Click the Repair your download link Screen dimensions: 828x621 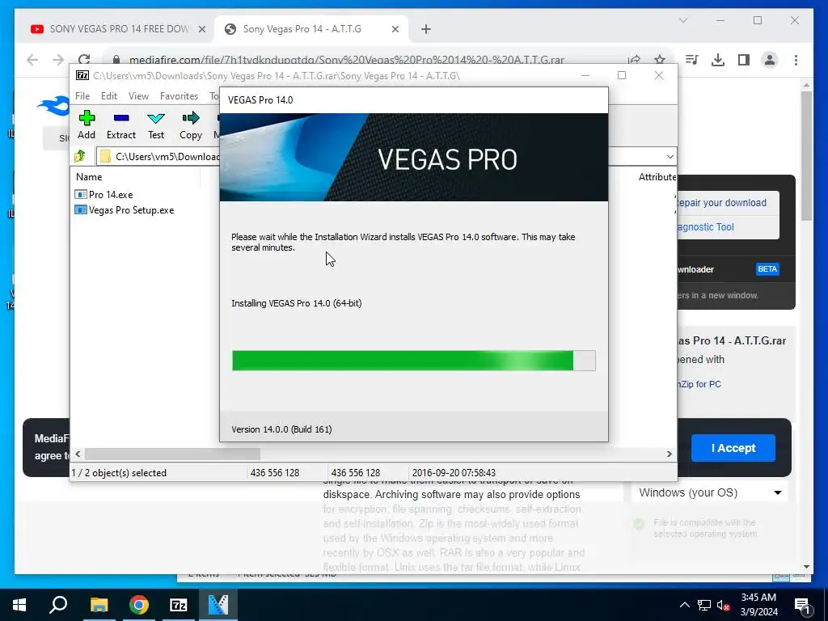point(720,203)
